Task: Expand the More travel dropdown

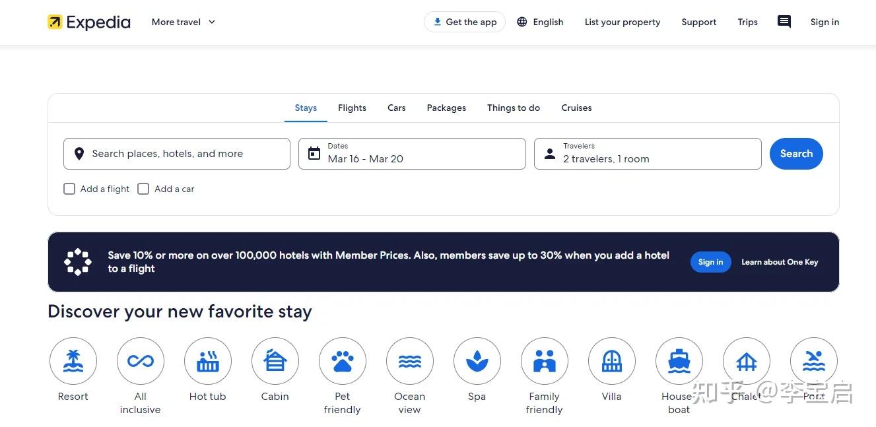Action: coord(184,22)
